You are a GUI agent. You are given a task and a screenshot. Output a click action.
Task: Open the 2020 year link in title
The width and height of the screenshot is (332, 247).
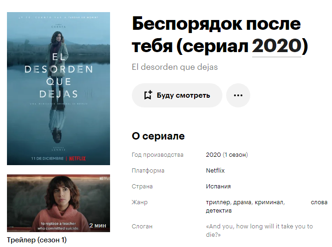[x=277, y=46]
